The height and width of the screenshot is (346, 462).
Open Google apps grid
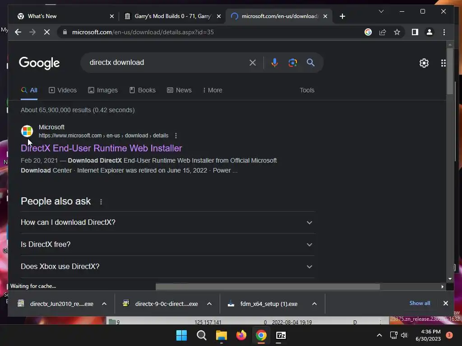443,63
